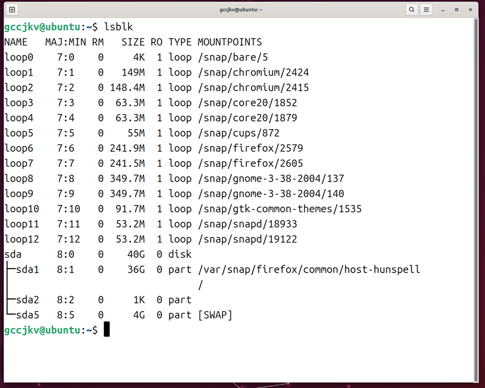Click the 8:5 device number
This screenshot has height=388, width=485.
click(66, 315)
